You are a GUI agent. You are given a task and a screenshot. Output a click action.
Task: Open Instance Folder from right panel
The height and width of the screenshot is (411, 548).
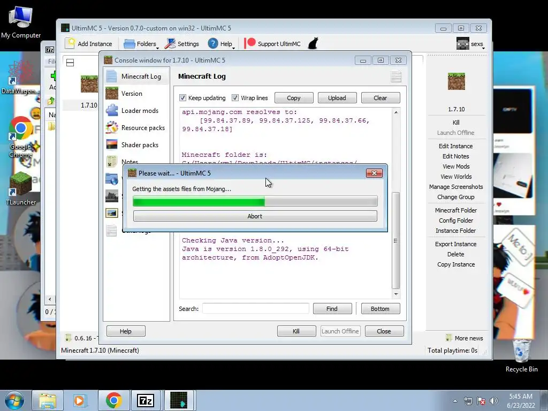click(456, 230)
